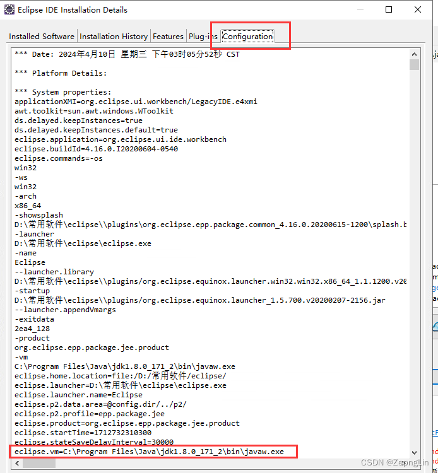Click the horizontal scrollbar left arrow
Image resolution: width=438 pixels, height=473 pixels.
(x=17, y=463)
